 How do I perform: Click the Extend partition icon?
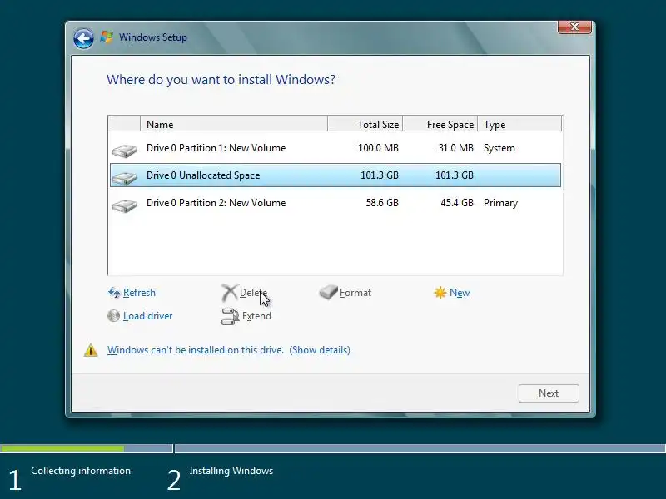231,317
